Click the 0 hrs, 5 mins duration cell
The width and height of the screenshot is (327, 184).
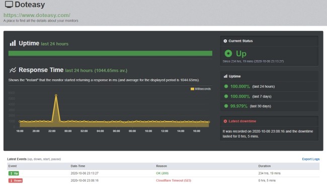[267, 180]
